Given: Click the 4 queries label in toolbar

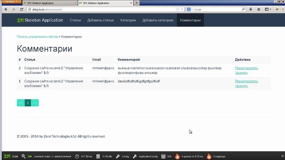Looking at the screenshot, I should [192, 156].
